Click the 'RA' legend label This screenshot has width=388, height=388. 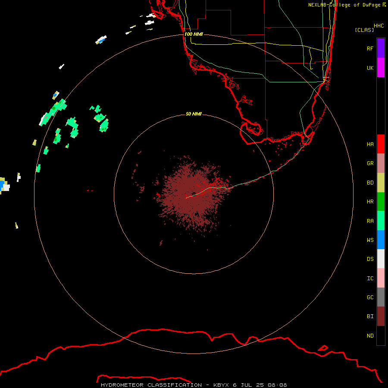point(370,221)
